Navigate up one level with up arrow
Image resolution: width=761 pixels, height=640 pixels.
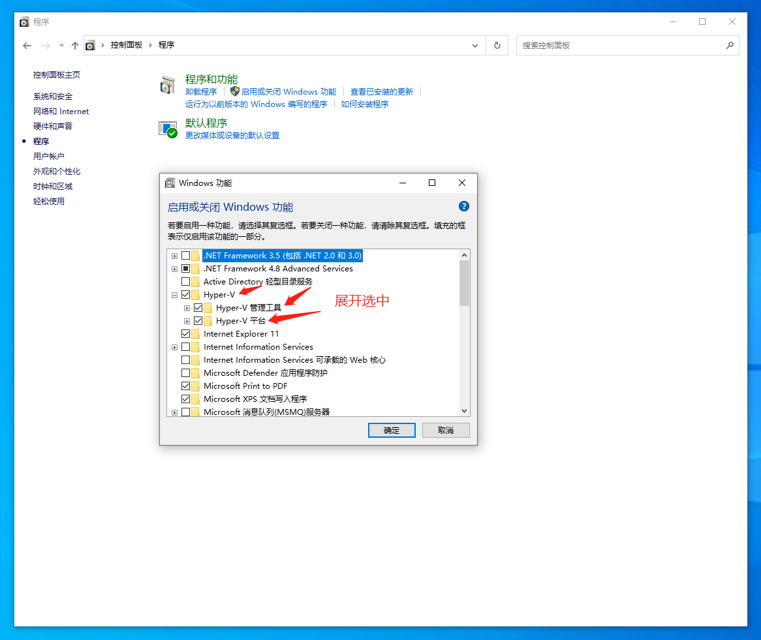tap(75, 45)
